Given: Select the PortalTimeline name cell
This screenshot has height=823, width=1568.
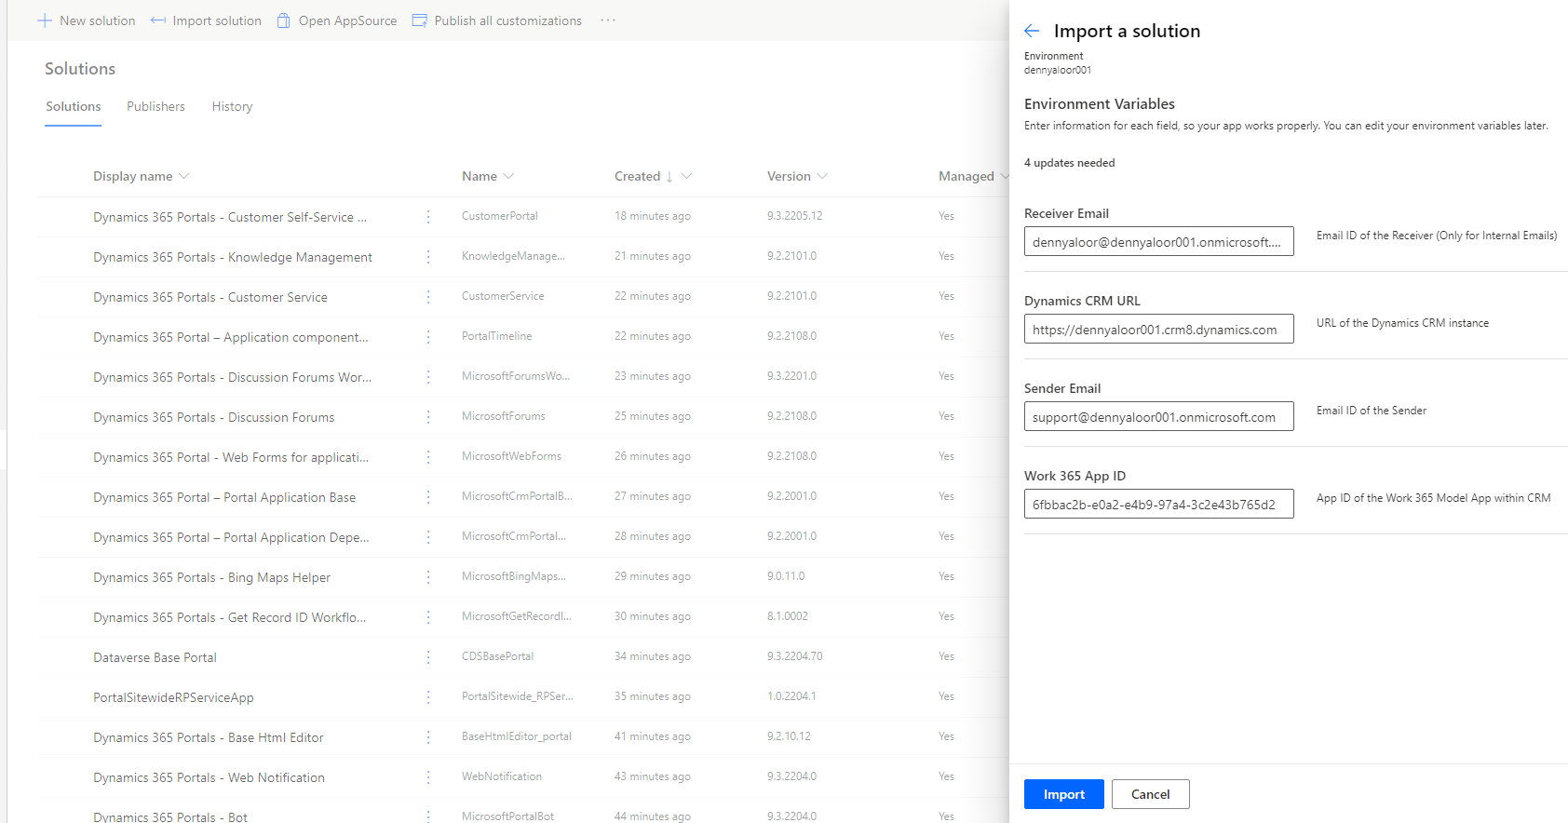Looking at the screenshot, I should [x=497, y=336].
